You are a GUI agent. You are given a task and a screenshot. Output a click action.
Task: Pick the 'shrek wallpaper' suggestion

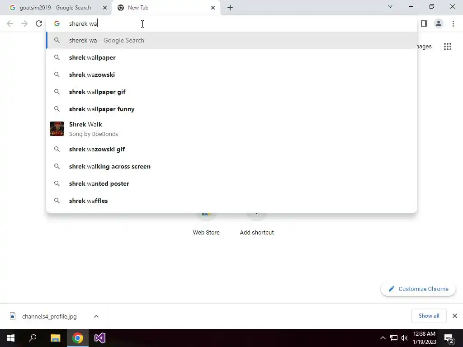pyautogui.click(x=231, y=57)
